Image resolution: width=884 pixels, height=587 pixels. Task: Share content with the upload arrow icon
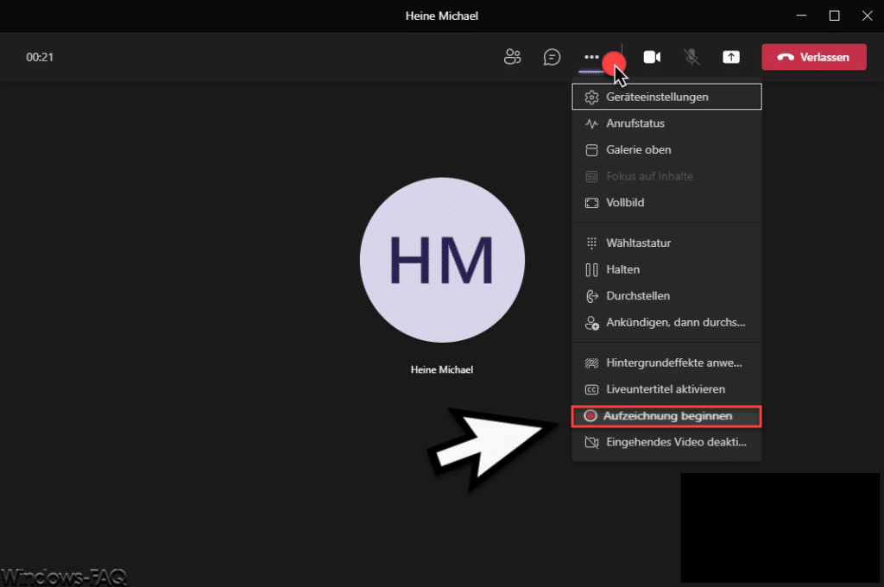click(731, 57)
